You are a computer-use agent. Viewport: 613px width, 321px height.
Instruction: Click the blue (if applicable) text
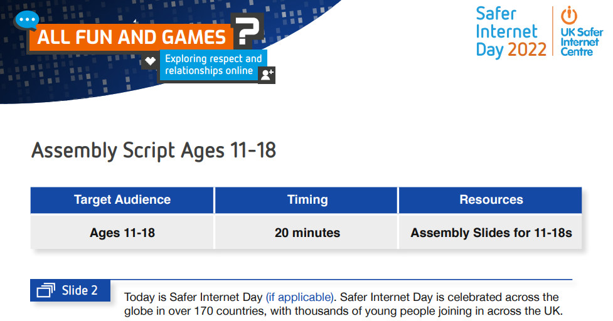pyautogui.click(x=300, y=297)
